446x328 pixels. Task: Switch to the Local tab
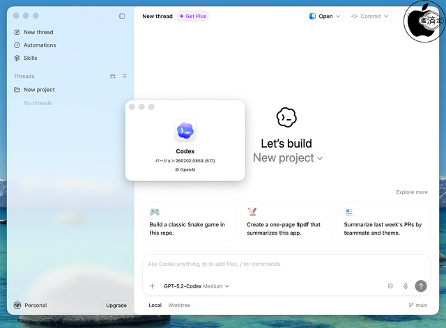pos(155,305)
